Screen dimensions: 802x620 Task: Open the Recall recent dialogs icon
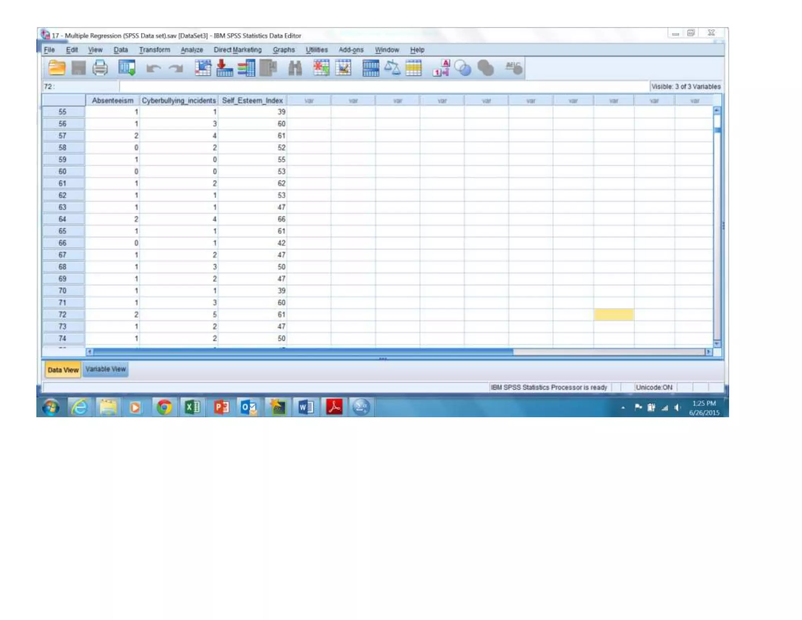click(127, 68)
